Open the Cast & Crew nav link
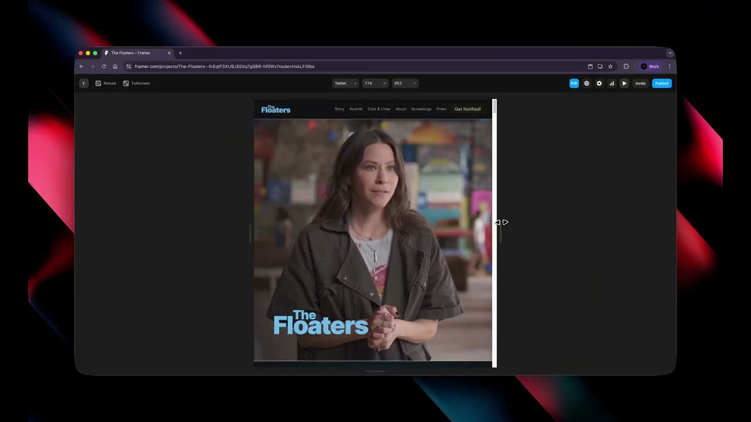The height and width of the screenshot is (422, 751). pos(379,109)
